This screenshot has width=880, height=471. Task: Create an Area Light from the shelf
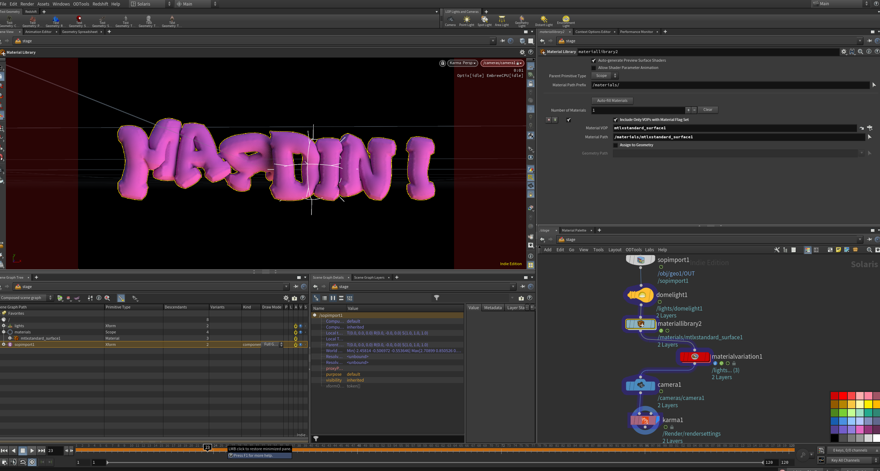[502, 21]
